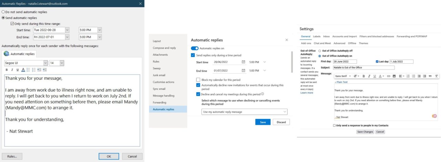Turn off the Automatic replies on toggle
This screenshot has width=441, height=162.
[195, 48]
